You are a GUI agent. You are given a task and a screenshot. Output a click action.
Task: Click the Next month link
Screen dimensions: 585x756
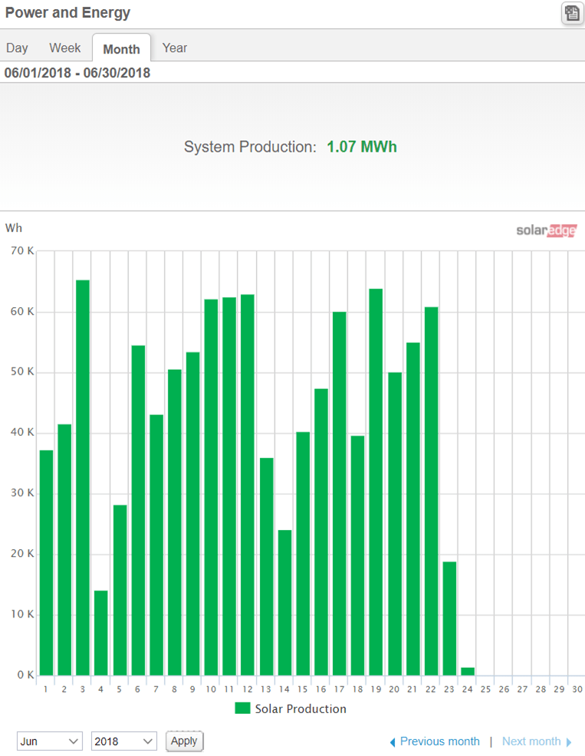[x=531, y=741]
